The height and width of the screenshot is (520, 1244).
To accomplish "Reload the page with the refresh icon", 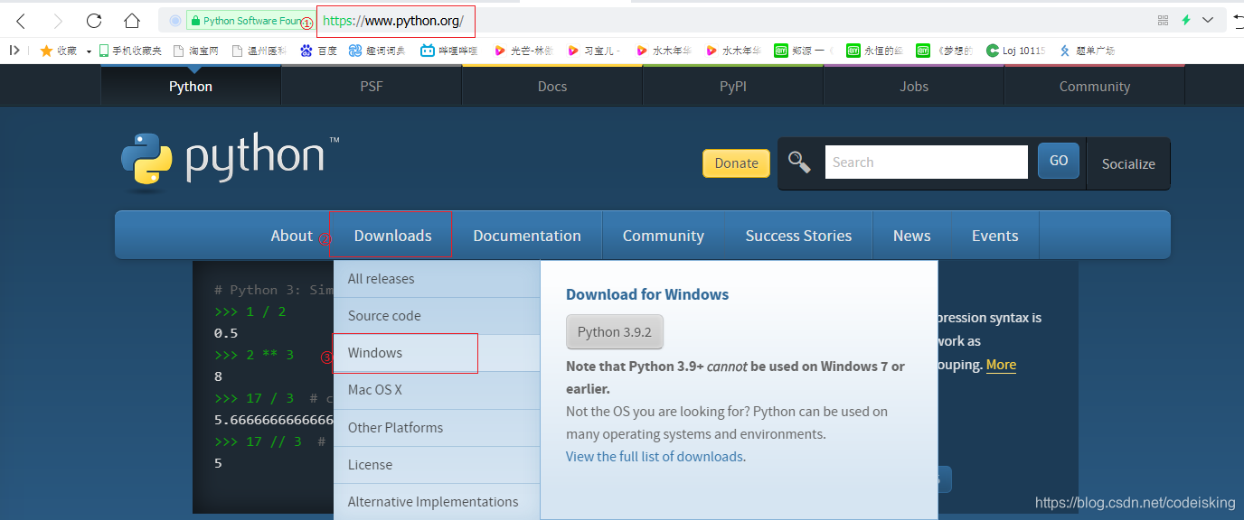I will point(94,21).
